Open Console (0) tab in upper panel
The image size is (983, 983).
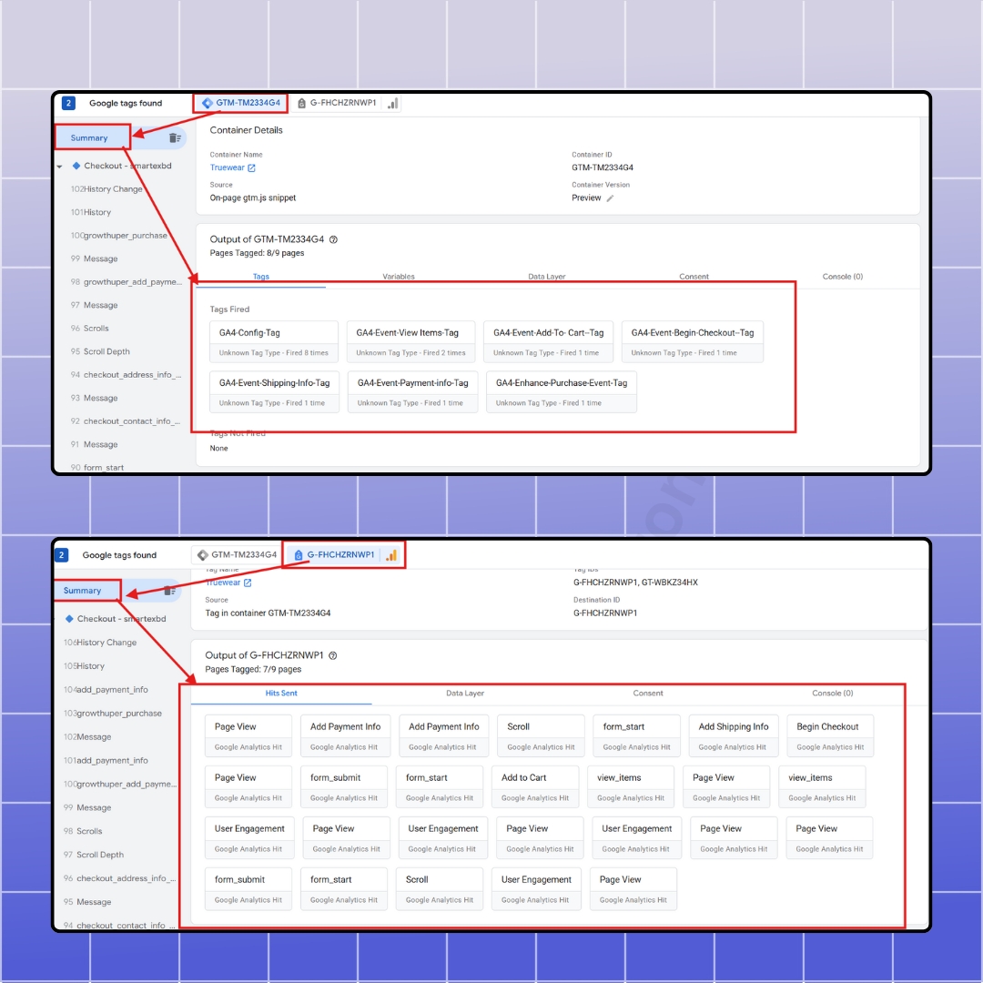[x=843, y=277]
